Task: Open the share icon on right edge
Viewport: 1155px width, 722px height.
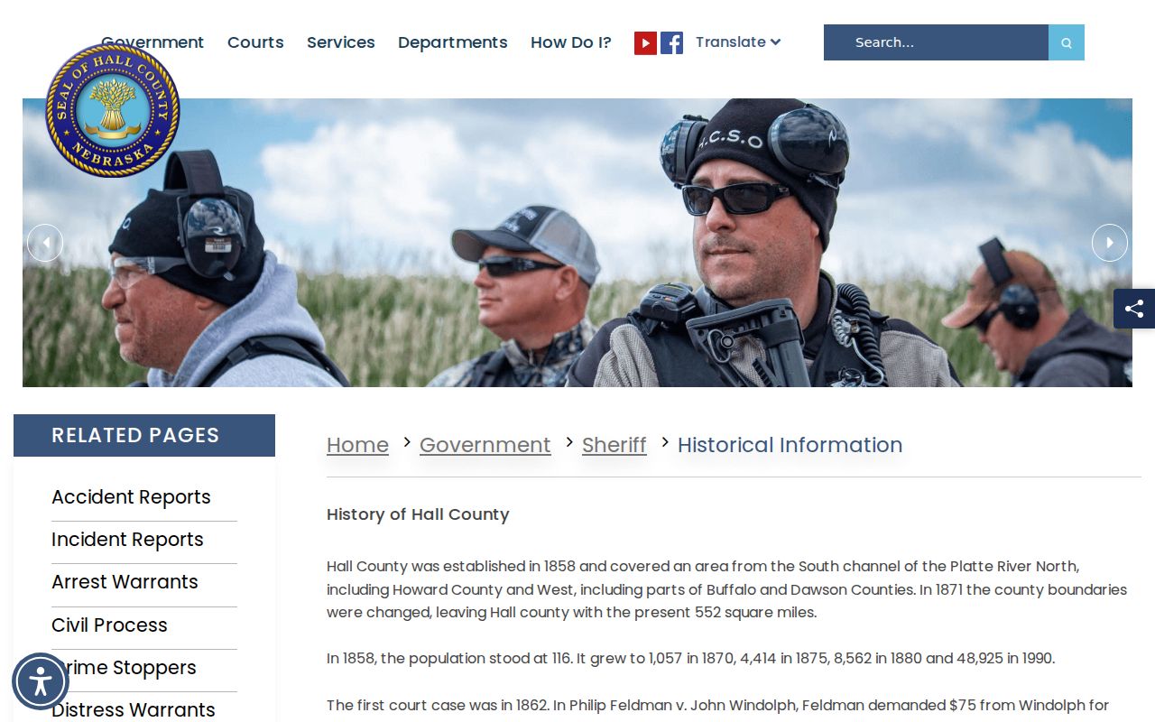Action: (x=1134, y=309)
